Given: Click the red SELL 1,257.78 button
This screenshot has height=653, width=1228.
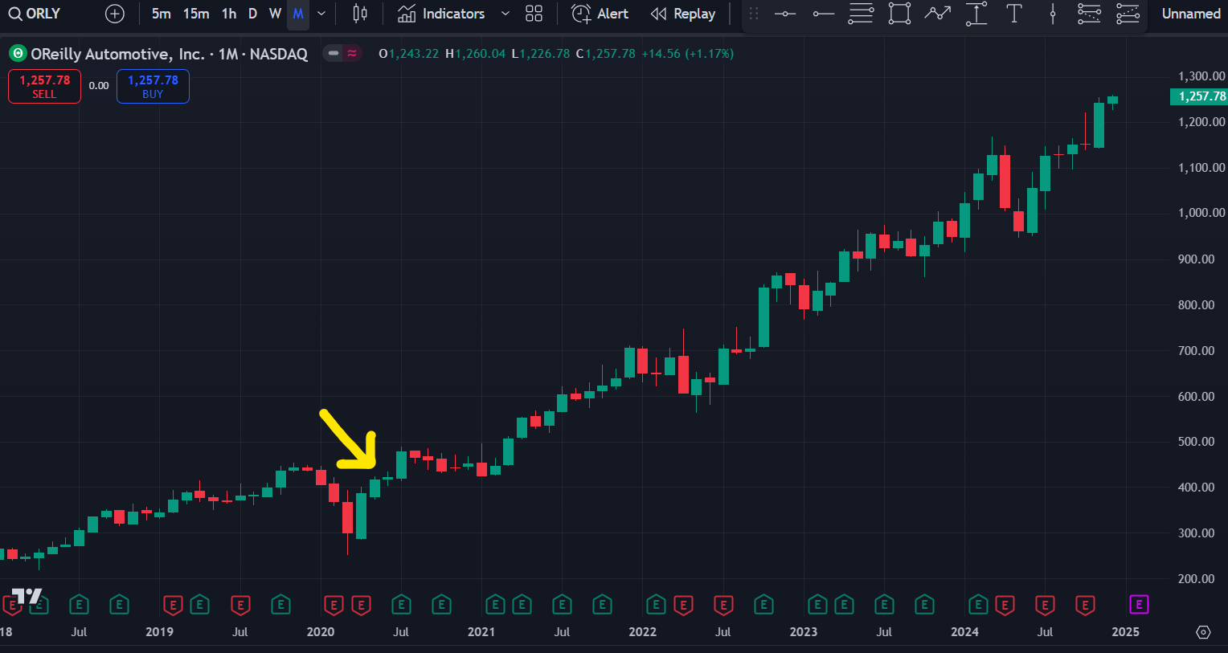Looking at the screenshot, I should (x=44, y=86).
